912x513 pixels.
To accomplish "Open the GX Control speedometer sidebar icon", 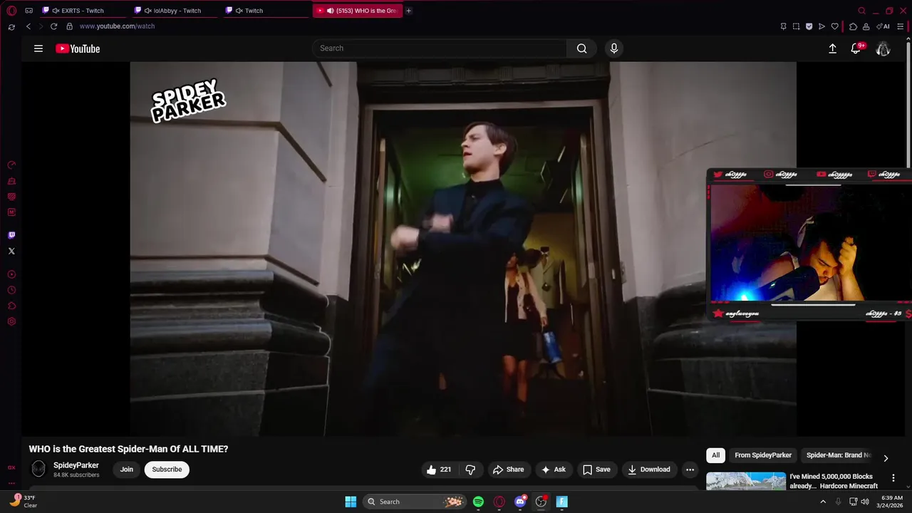I will pyautogui.click(x=11, y=165).
